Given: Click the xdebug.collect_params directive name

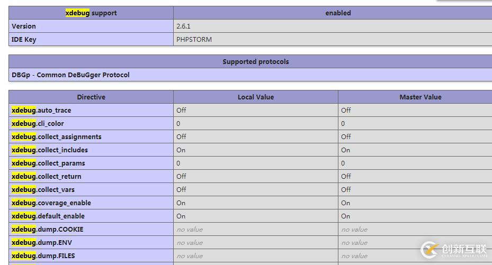Looking at the screenshot, I should point(48,163).
